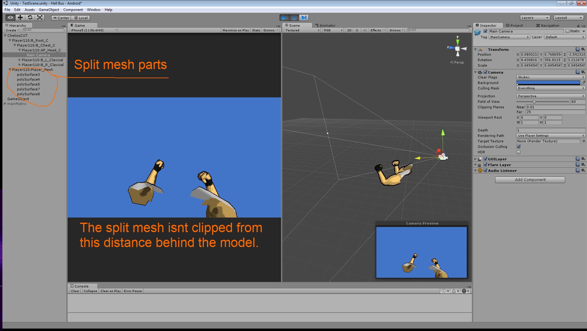This screenshot has width=587, height=331.
Task: Disable the Camera component checkbox
Action: pyautogui.click(x=485, y=72)
